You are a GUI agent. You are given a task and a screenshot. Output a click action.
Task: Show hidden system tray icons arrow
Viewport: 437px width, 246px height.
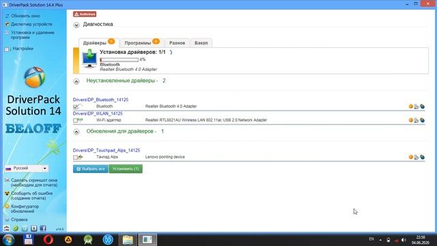click(380, 240)
